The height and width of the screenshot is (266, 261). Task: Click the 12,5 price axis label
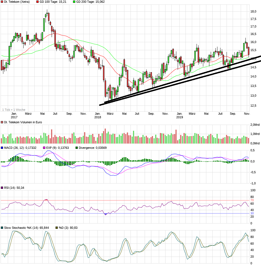[253, 106]
